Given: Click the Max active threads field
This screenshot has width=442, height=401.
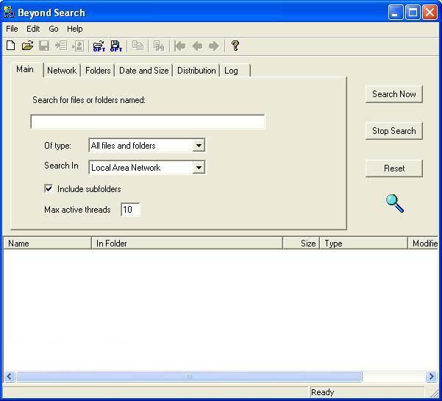Looking at the screenshot, I should point(130,210).
